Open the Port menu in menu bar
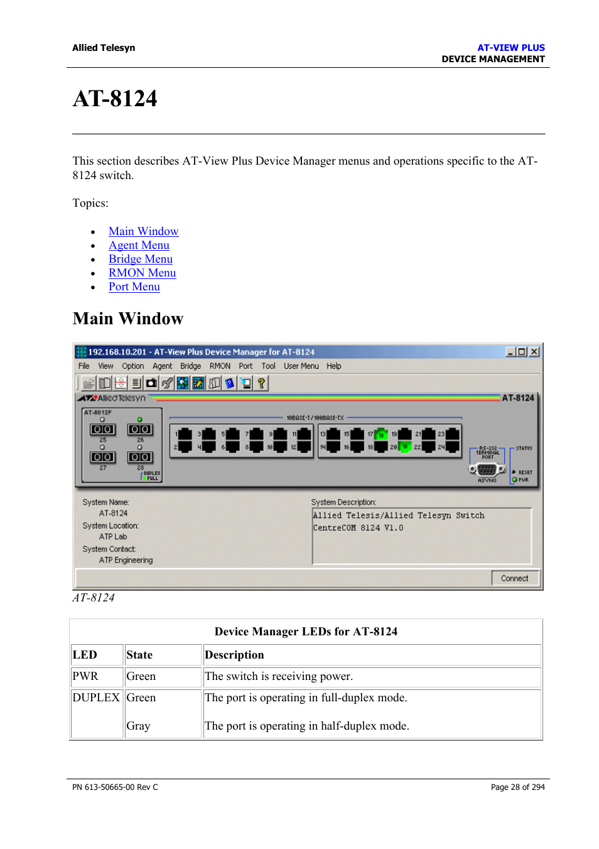The width and height of the screenshot is (599, 849). click(246, 366)
